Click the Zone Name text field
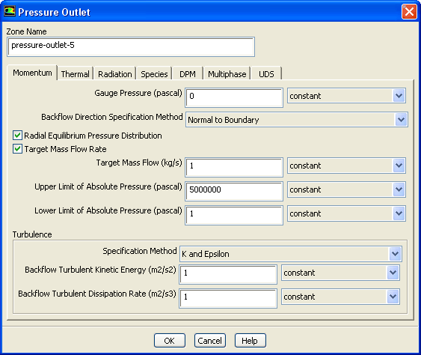The width and height of the screenshot is (421, 355). pos(131,46)
